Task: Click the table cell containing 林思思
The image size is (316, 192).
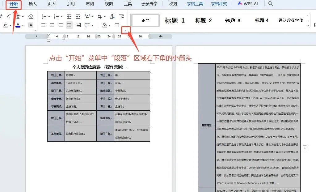Action: tap(81, 75)
